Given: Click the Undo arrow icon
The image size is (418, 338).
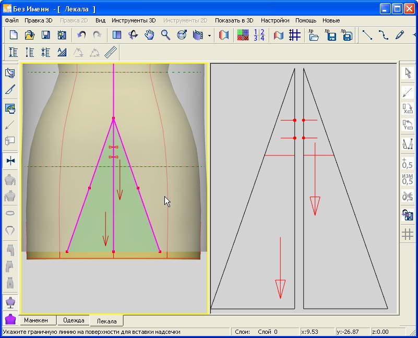Looking at the screenshot, I should pyautogui.click(x=81, y=35).
